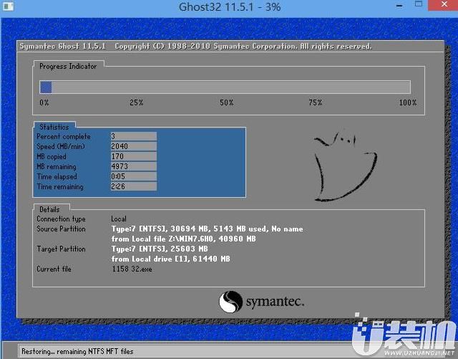Screen dimensions: 458x359
Task: Click the Source Partition label
Action: tap(61, 229)
